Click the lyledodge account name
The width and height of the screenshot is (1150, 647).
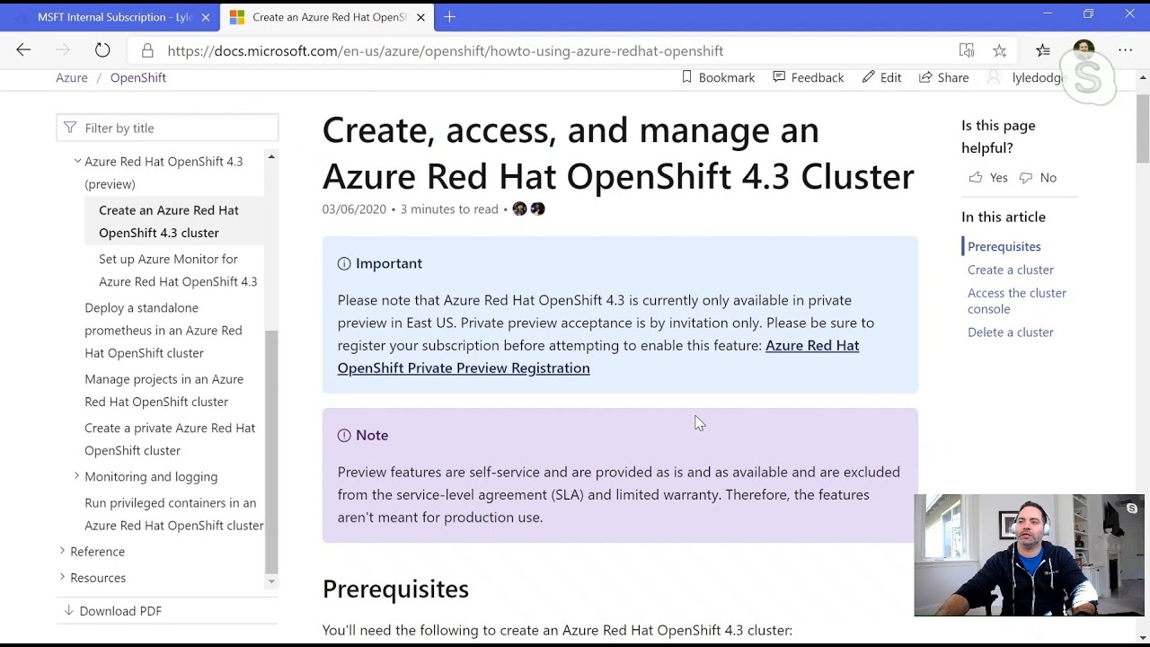pyautogui.click(x=1038, y=77)
